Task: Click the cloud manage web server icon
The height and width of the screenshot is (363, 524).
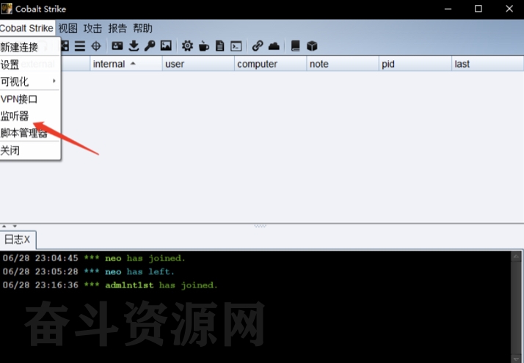Action: pos(274,46)
